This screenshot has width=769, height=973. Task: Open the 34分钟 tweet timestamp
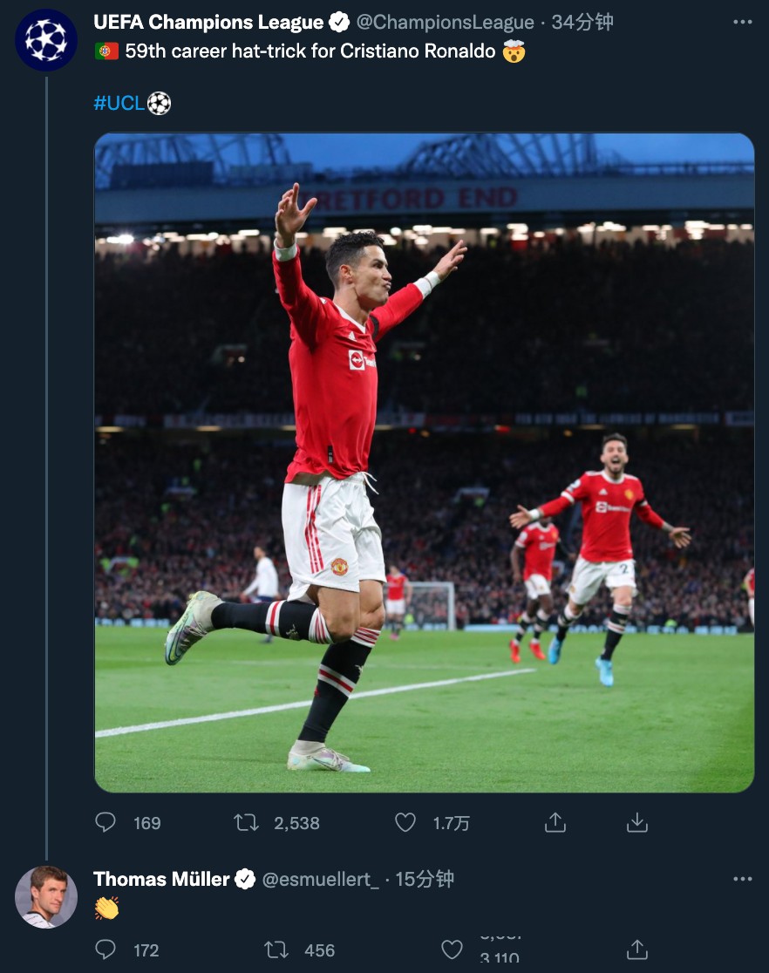[x=582, y=23]
